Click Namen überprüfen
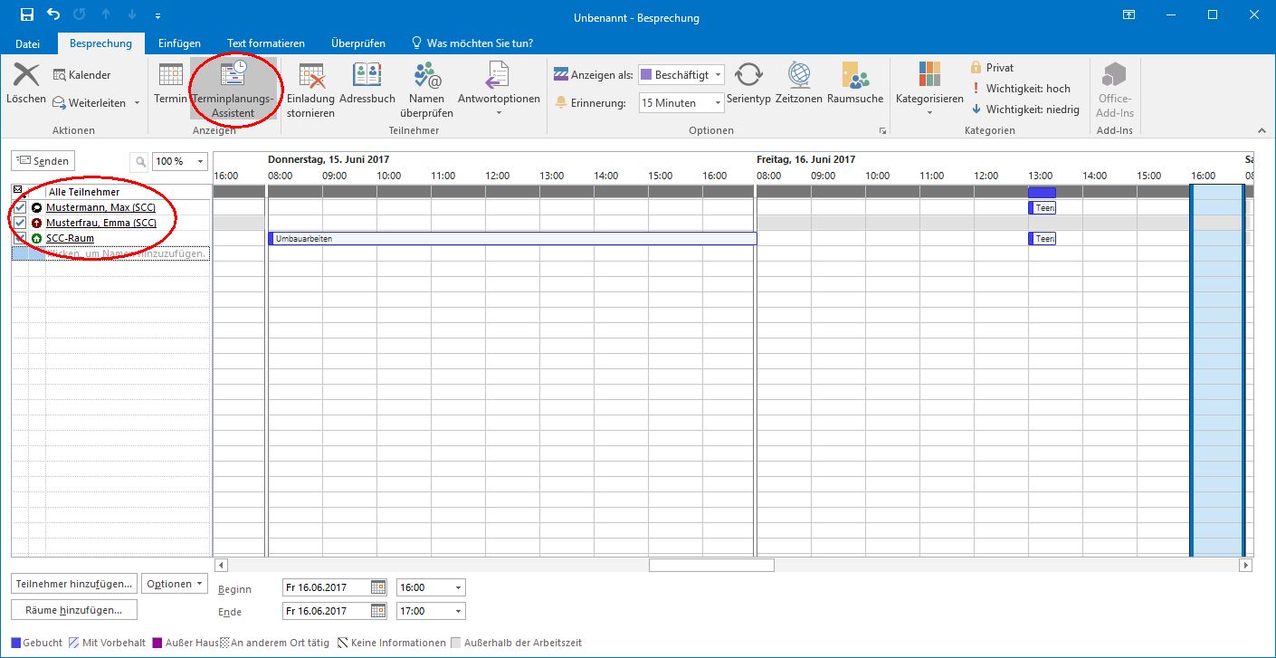Screen dimensions: 1276x658 tap(426, 91)
